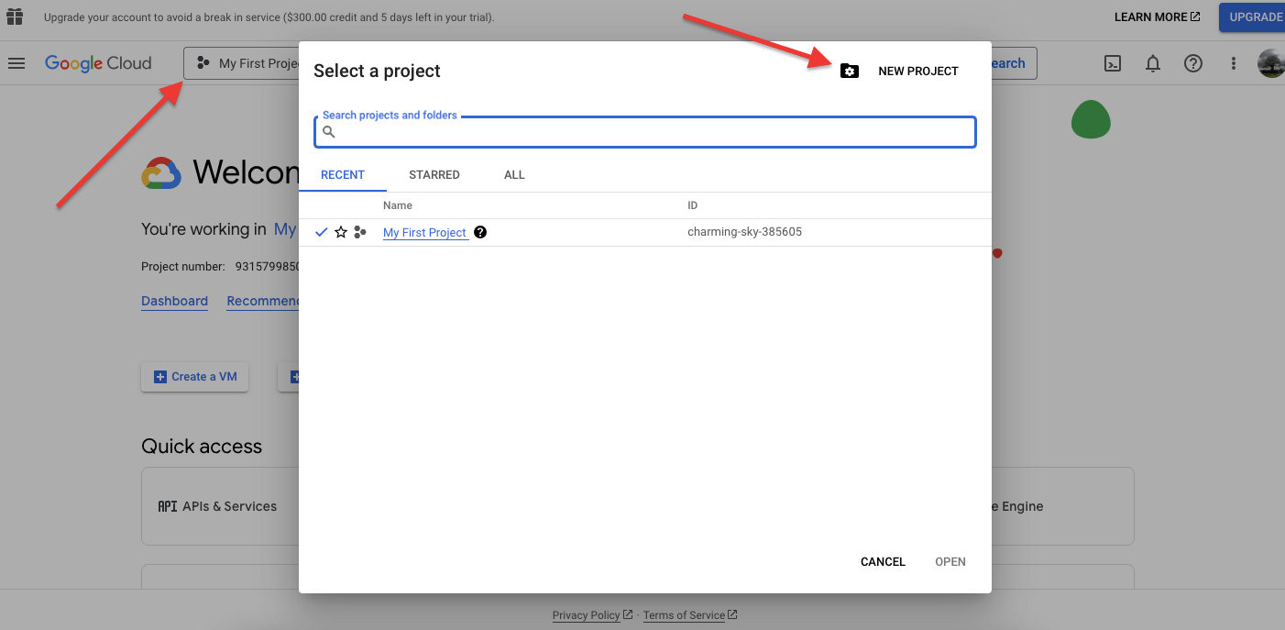Click the API icon in Quick access
1285x630 pixels.
point(168,506)
